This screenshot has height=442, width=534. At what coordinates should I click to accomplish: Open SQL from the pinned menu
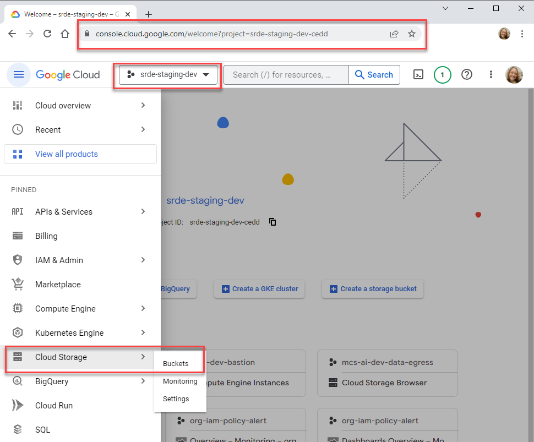click(x=80, y=429)
